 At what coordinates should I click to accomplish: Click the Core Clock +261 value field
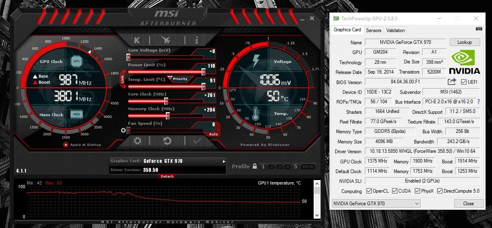210,95
